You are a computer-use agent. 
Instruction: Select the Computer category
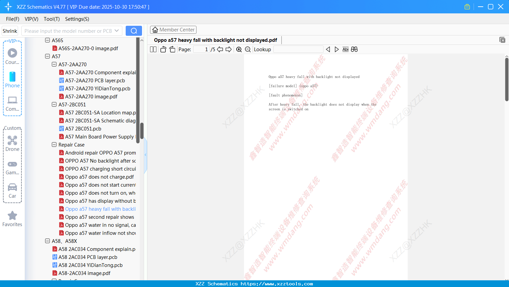12,104
